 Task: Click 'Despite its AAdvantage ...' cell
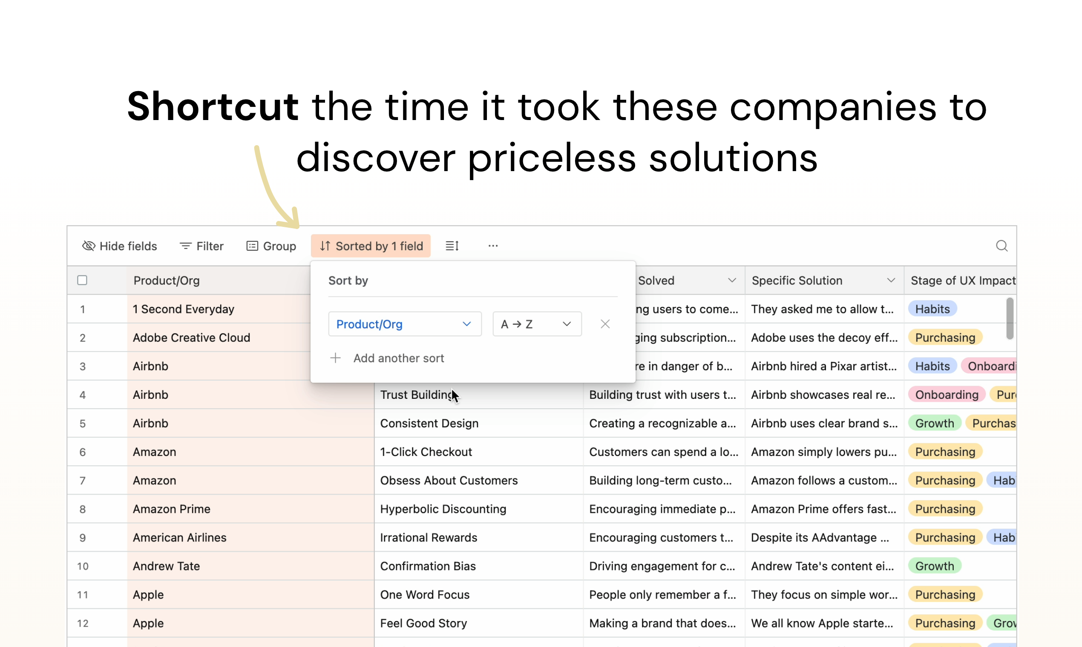pyautogui.click(x=824, y=538)
